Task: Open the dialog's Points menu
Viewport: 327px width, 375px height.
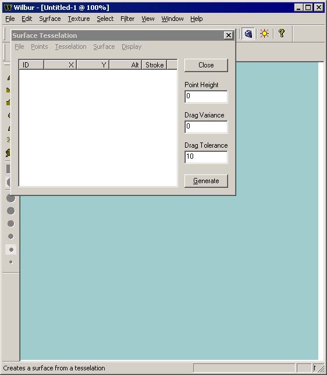Action: [40, 47]
